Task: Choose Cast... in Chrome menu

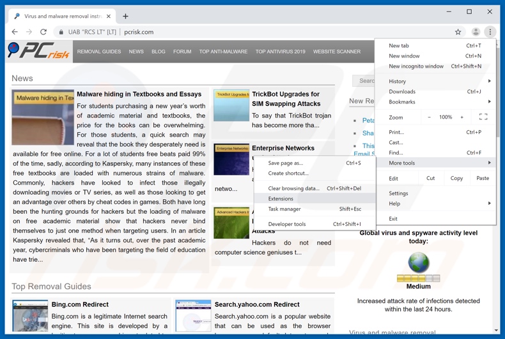Action: 435,142
